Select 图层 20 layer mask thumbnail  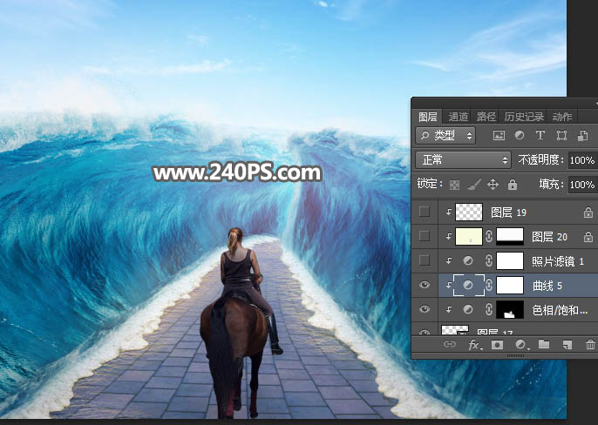[x=510, y=236]
